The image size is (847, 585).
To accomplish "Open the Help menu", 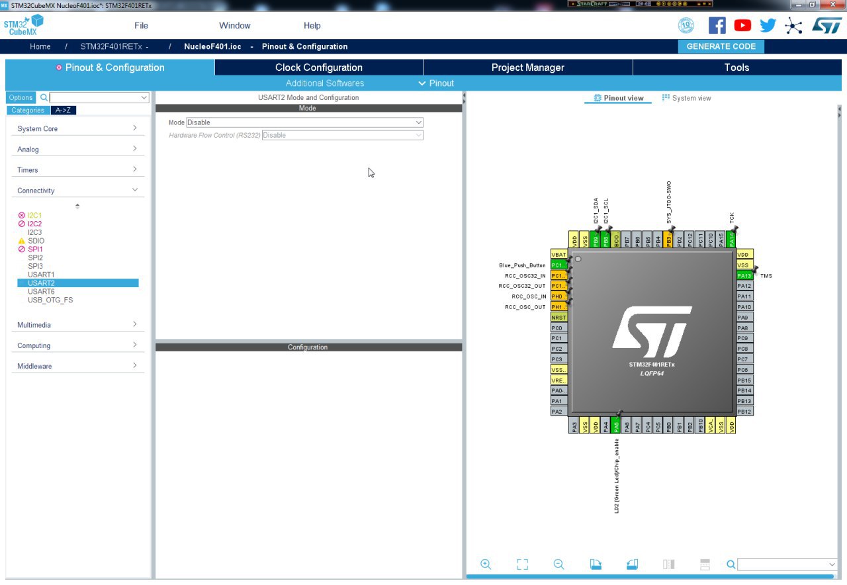I will pyautogui.click(x=312, y=26).
